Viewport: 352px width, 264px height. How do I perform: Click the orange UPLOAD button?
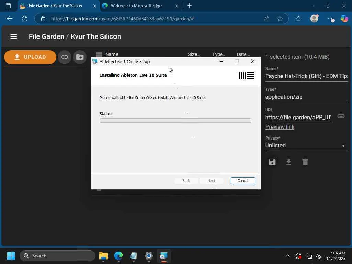click(x=30, y=57)
